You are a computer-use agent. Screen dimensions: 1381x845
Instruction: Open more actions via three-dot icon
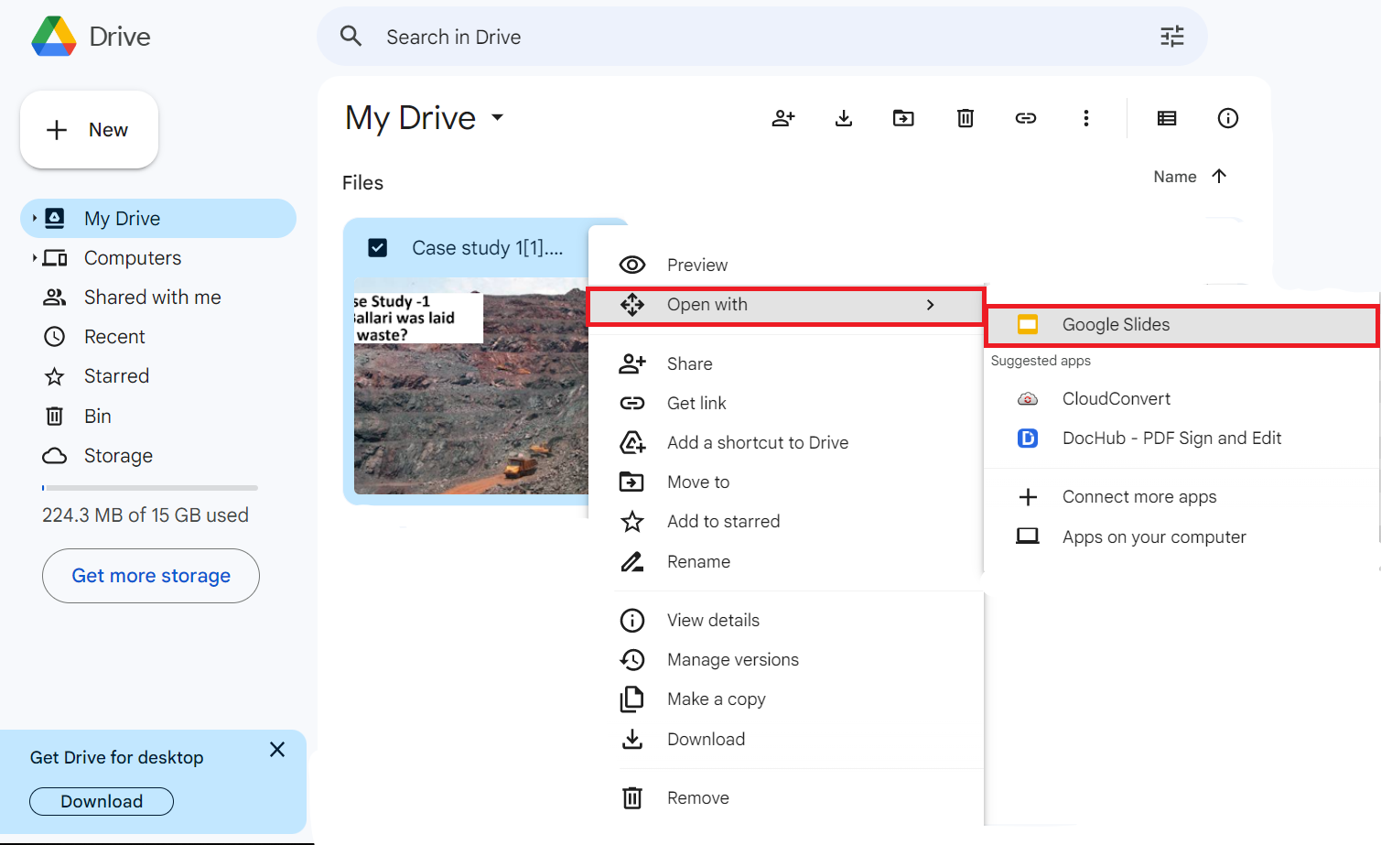1086,118
